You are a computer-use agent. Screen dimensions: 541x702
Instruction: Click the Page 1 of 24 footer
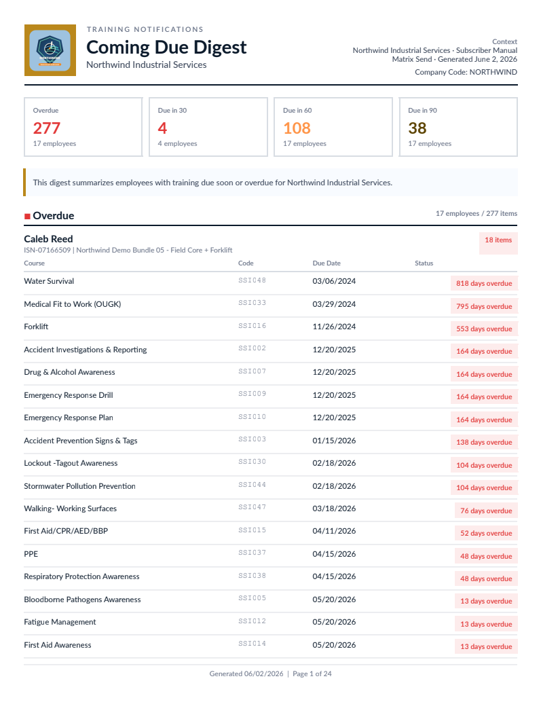coord(312,673)
